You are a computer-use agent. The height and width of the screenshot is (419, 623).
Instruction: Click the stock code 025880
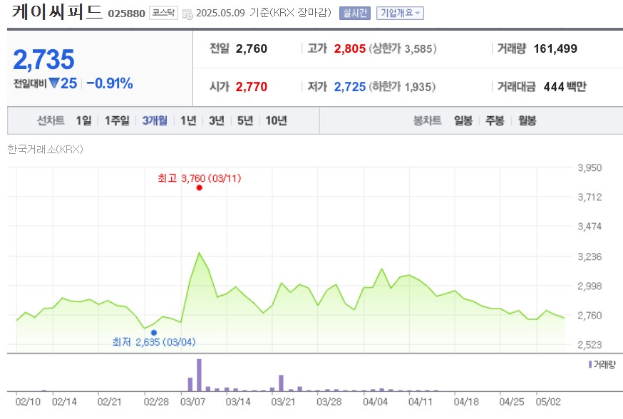point(126,14)
